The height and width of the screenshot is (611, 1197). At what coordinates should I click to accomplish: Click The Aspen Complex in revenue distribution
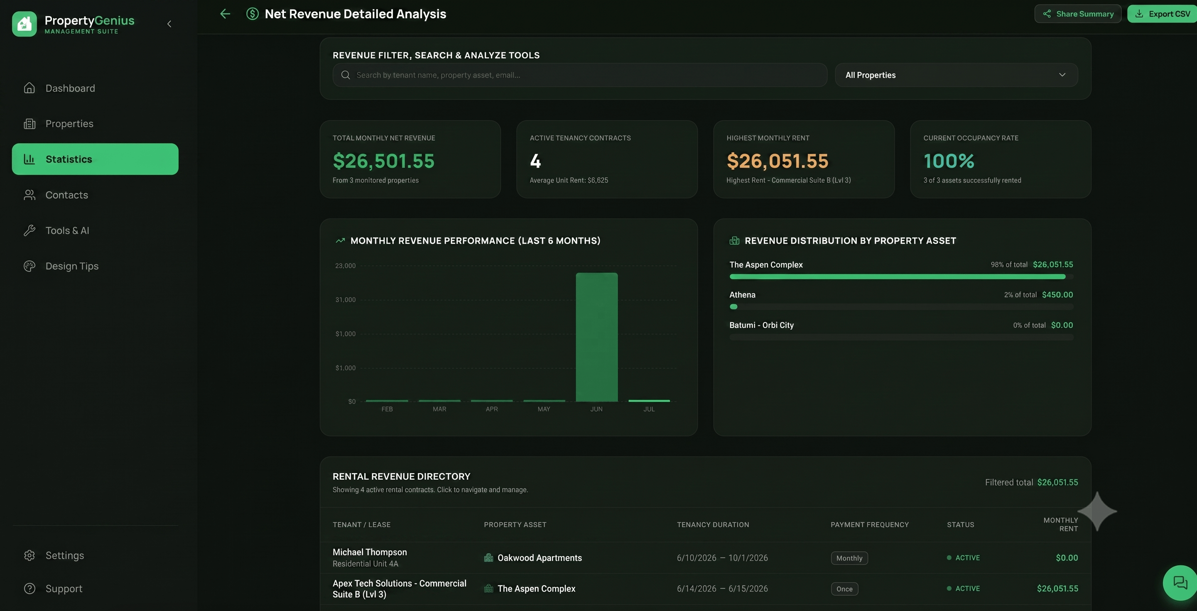(x=766, y=265)
